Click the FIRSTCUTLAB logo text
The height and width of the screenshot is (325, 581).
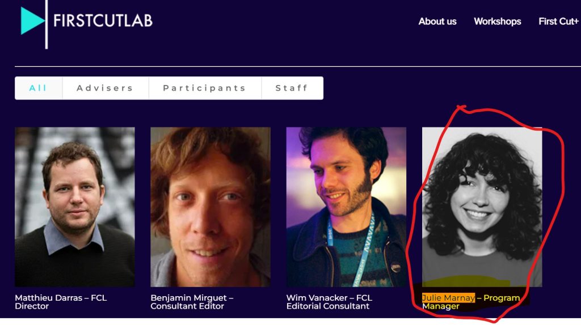103,22
